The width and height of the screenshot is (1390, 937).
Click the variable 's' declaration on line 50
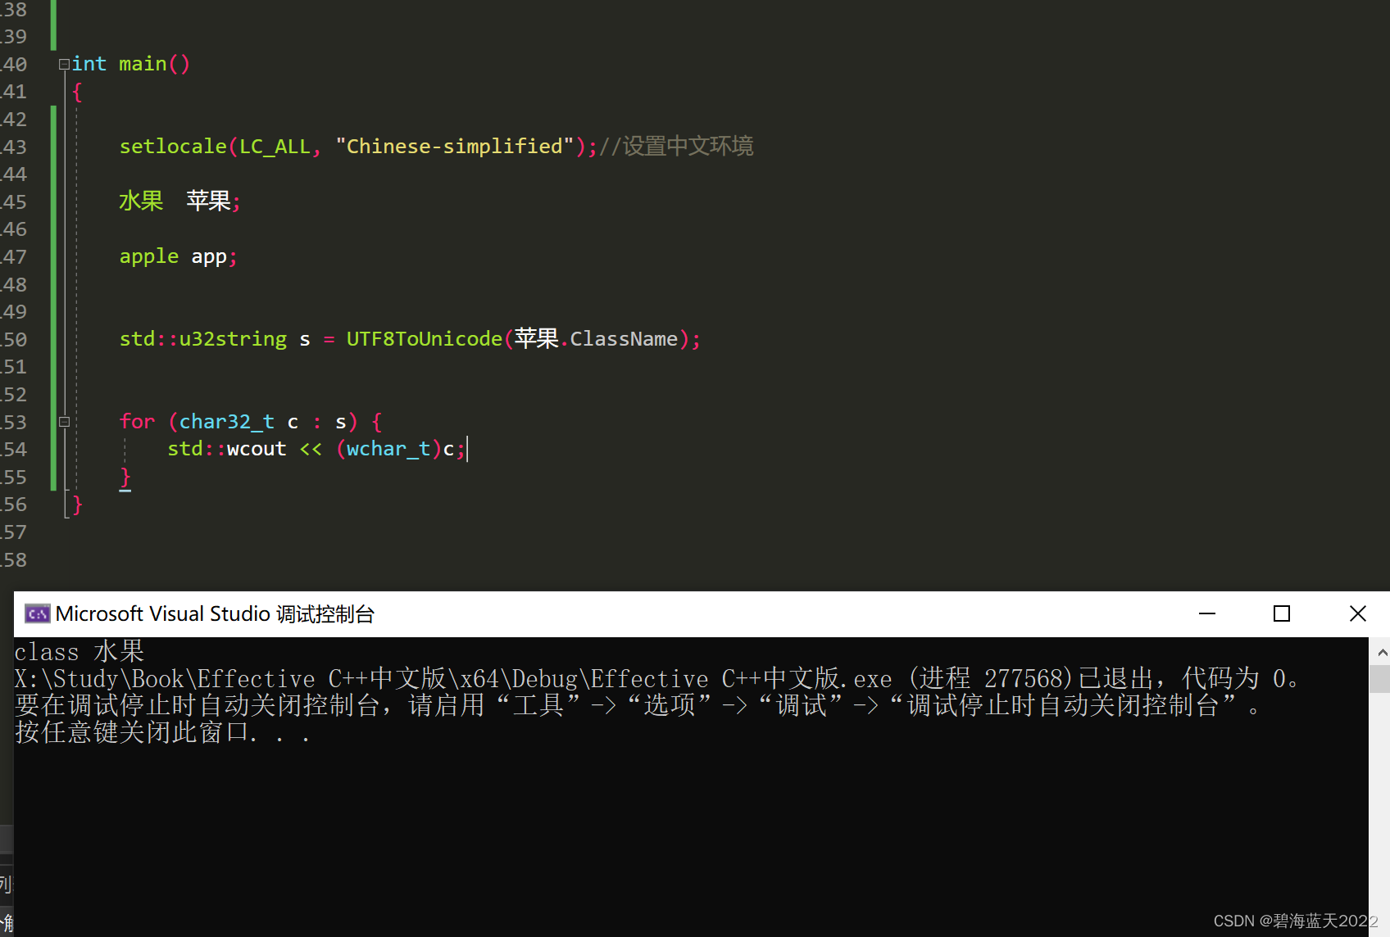click(305, 339)
